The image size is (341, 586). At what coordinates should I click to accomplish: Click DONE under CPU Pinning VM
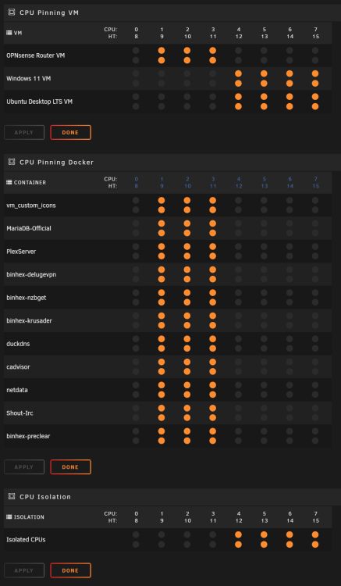pos(70,132)
